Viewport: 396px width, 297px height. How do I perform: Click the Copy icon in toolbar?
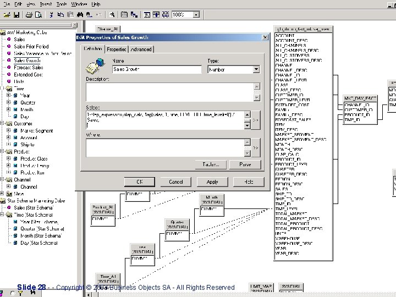click(61, 15)
